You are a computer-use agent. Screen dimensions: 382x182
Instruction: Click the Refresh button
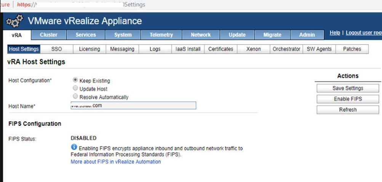[348, 110]
